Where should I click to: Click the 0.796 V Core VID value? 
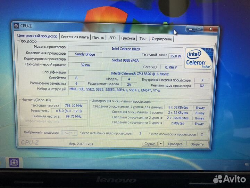click(171, 67)
